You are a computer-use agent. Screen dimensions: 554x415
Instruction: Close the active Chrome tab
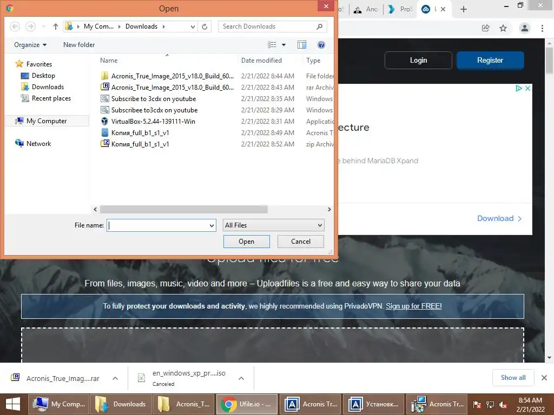coord(443,9)
